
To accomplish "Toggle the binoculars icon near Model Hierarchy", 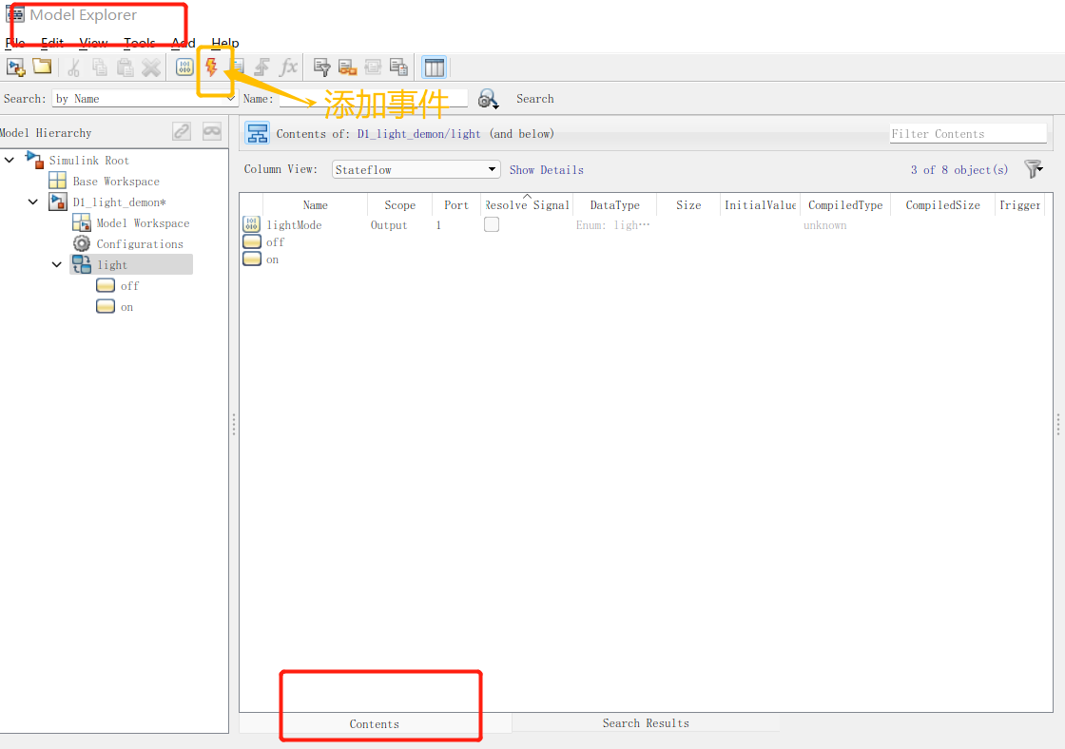I will pyautogui.click(x=211, y=130).
